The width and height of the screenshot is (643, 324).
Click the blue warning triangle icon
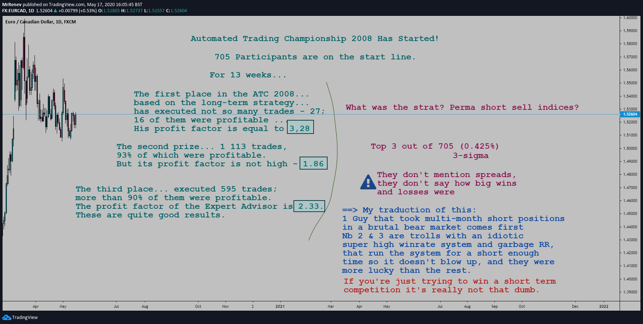368,182
